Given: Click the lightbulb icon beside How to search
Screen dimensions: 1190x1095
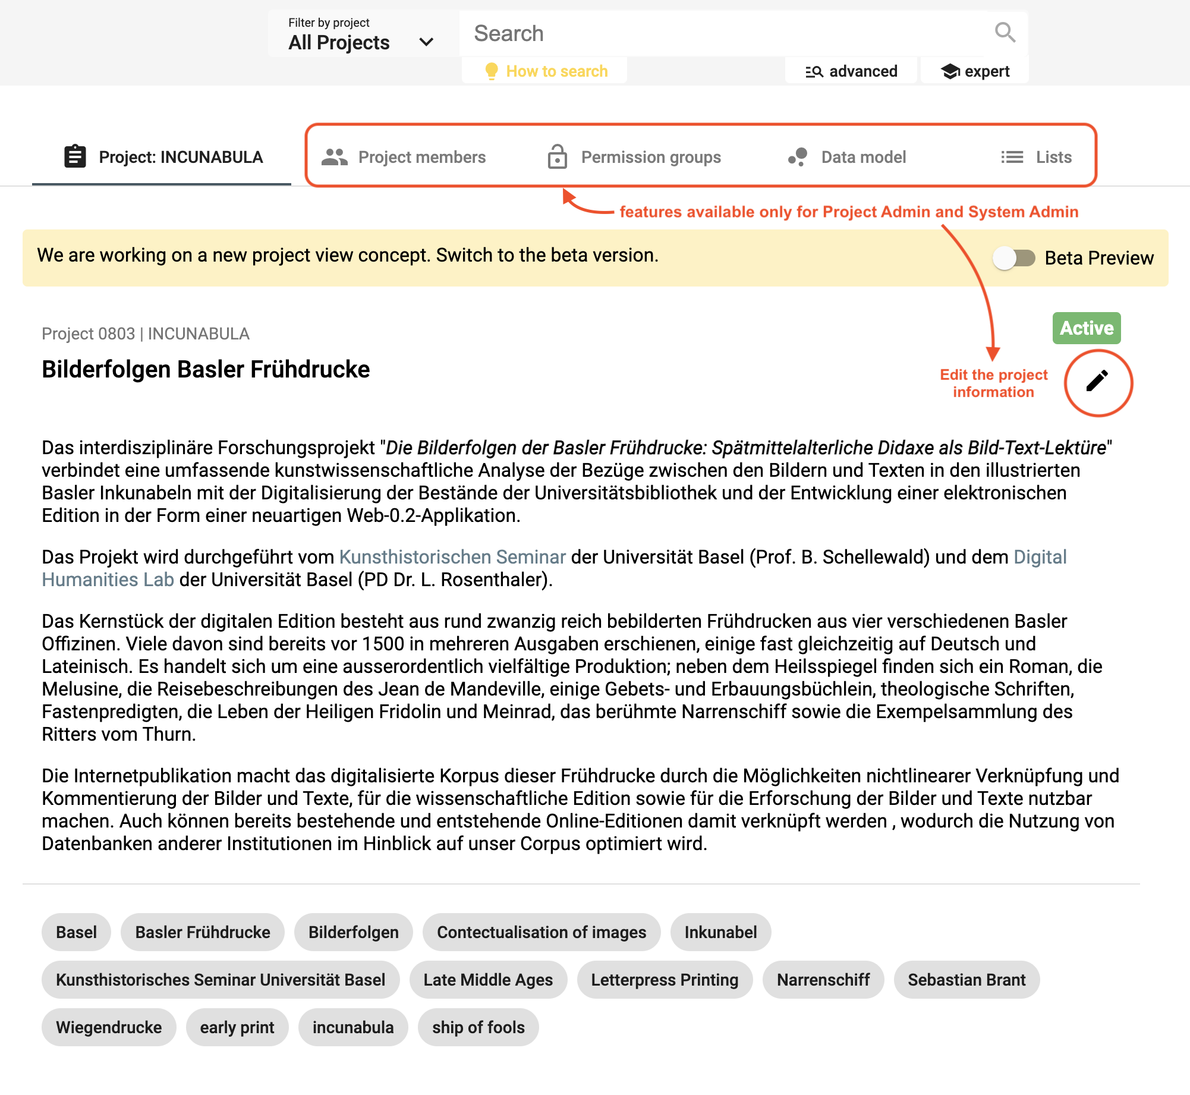Looking at the screenshot, I should [492, 71].
